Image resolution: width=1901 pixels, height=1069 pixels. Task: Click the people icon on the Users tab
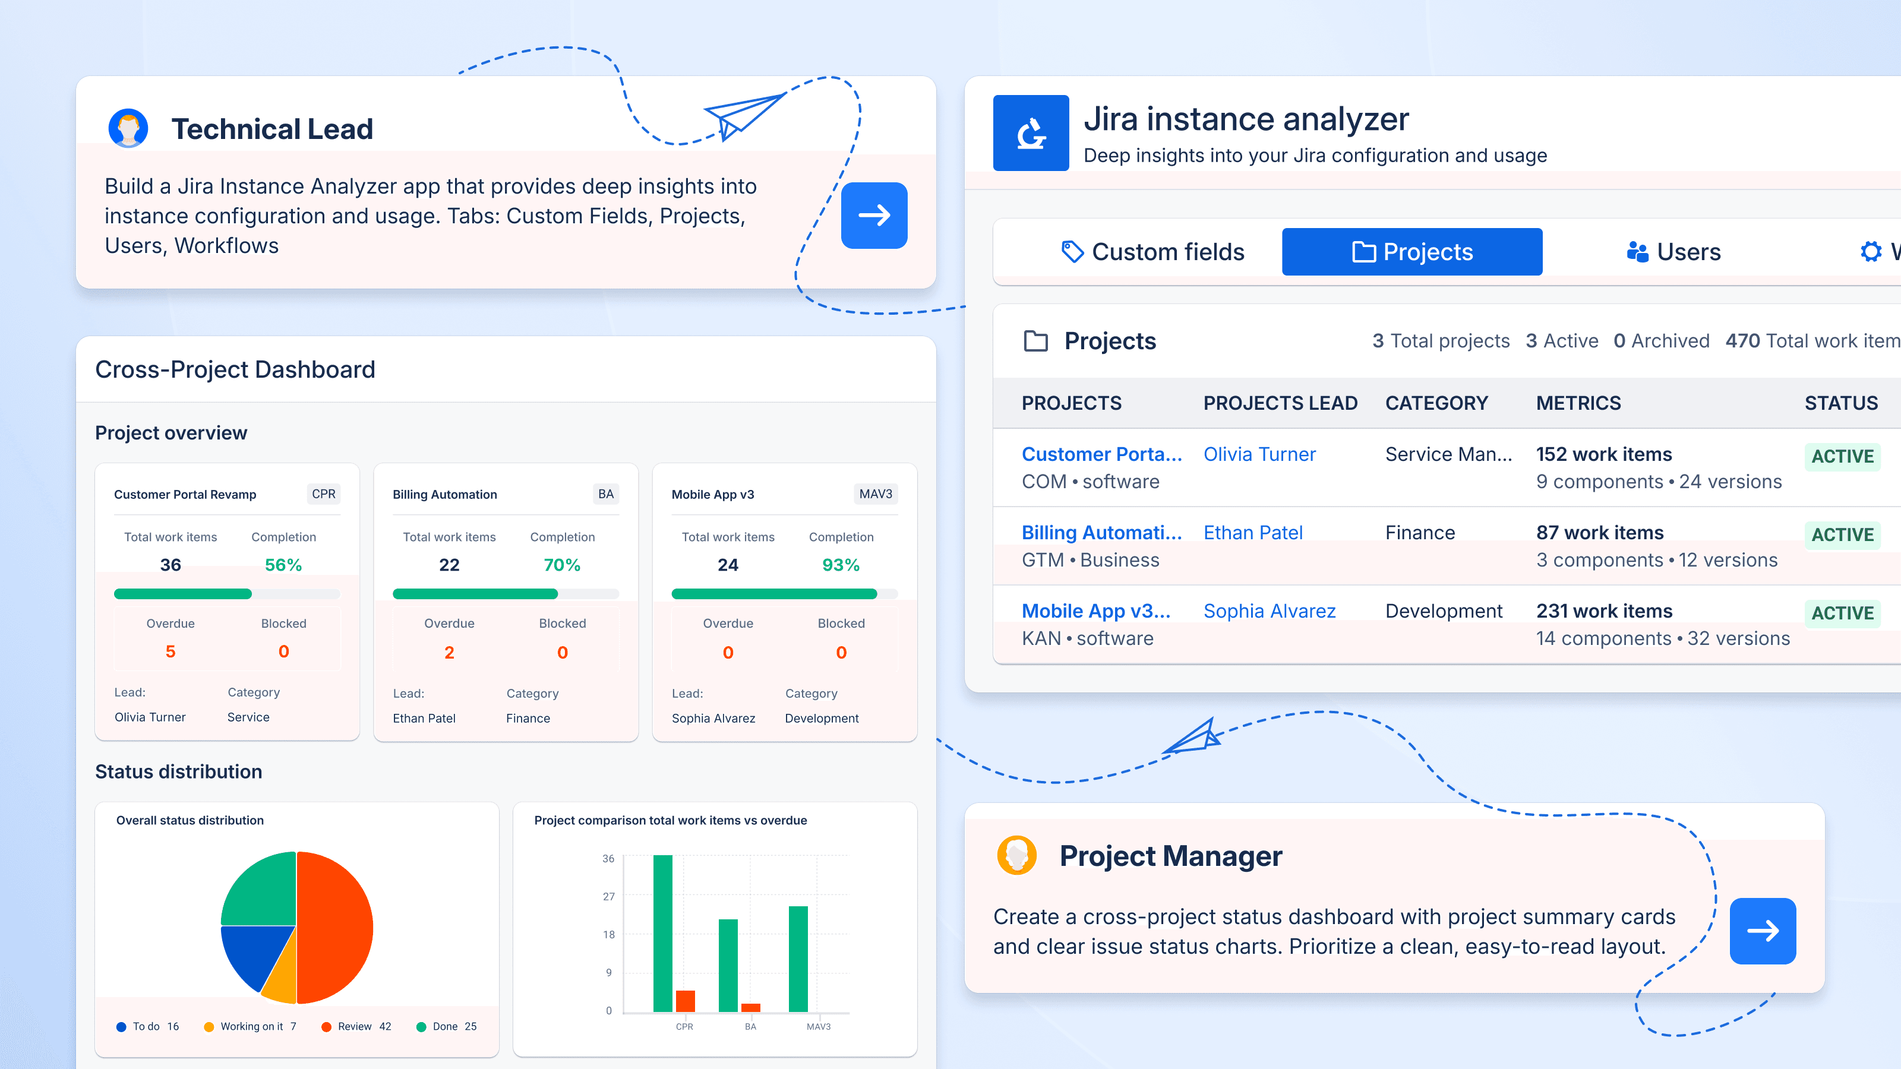coord(1638,252)
